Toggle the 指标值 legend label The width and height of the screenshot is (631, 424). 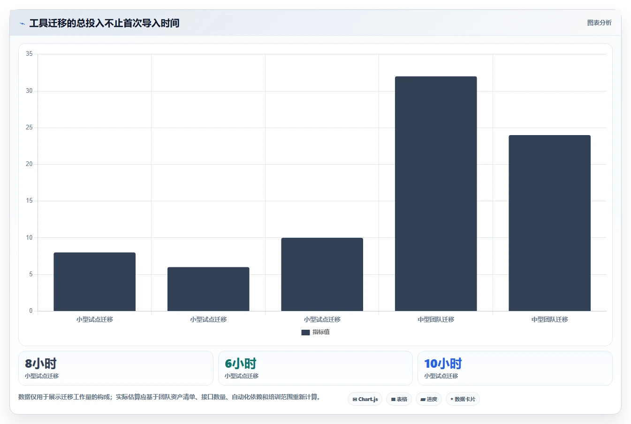(x=321, y=332)
